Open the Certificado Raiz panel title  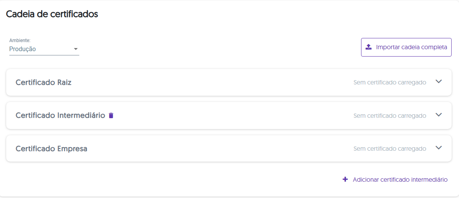44,83
